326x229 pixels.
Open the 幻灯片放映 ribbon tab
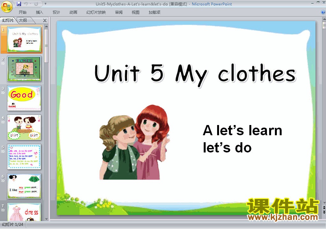point(96,12)
